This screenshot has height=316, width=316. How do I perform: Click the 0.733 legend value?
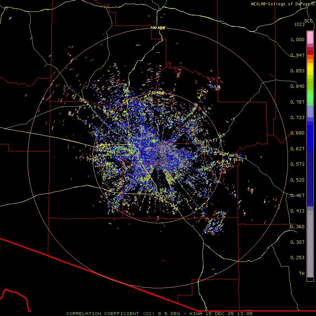pyautogui.click(x=297, y=118)
